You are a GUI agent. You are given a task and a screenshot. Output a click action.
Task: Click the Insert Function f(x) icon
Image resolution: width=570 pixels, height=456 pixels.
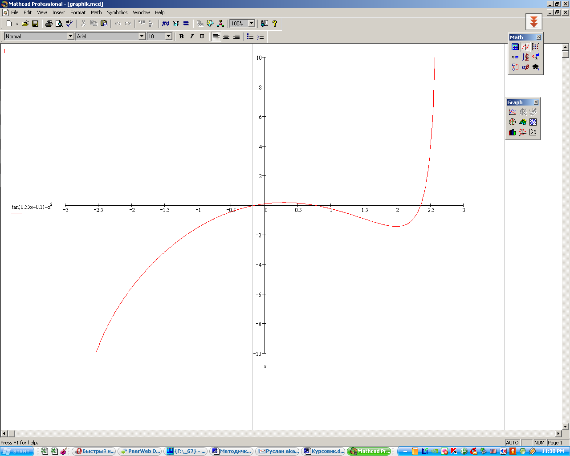tap(166, 24)
